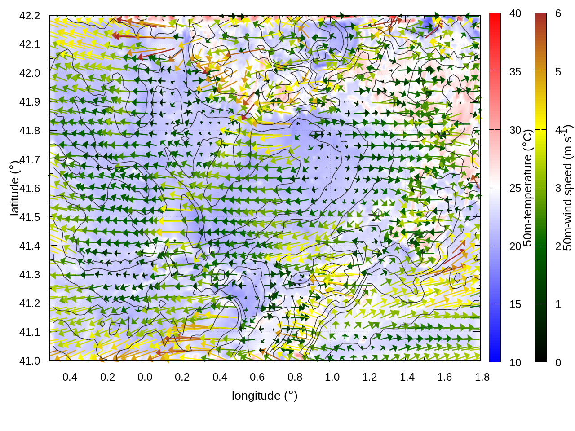Select the 41.5 latitude tick label
Viewport: 575px width, 431px height.
[30, 217]
